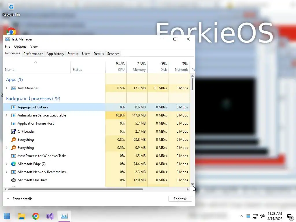Expand the Everything row using 0.9 MB
Image resolution: width=296 pixels, height=222 pixels.
[7, 148]
